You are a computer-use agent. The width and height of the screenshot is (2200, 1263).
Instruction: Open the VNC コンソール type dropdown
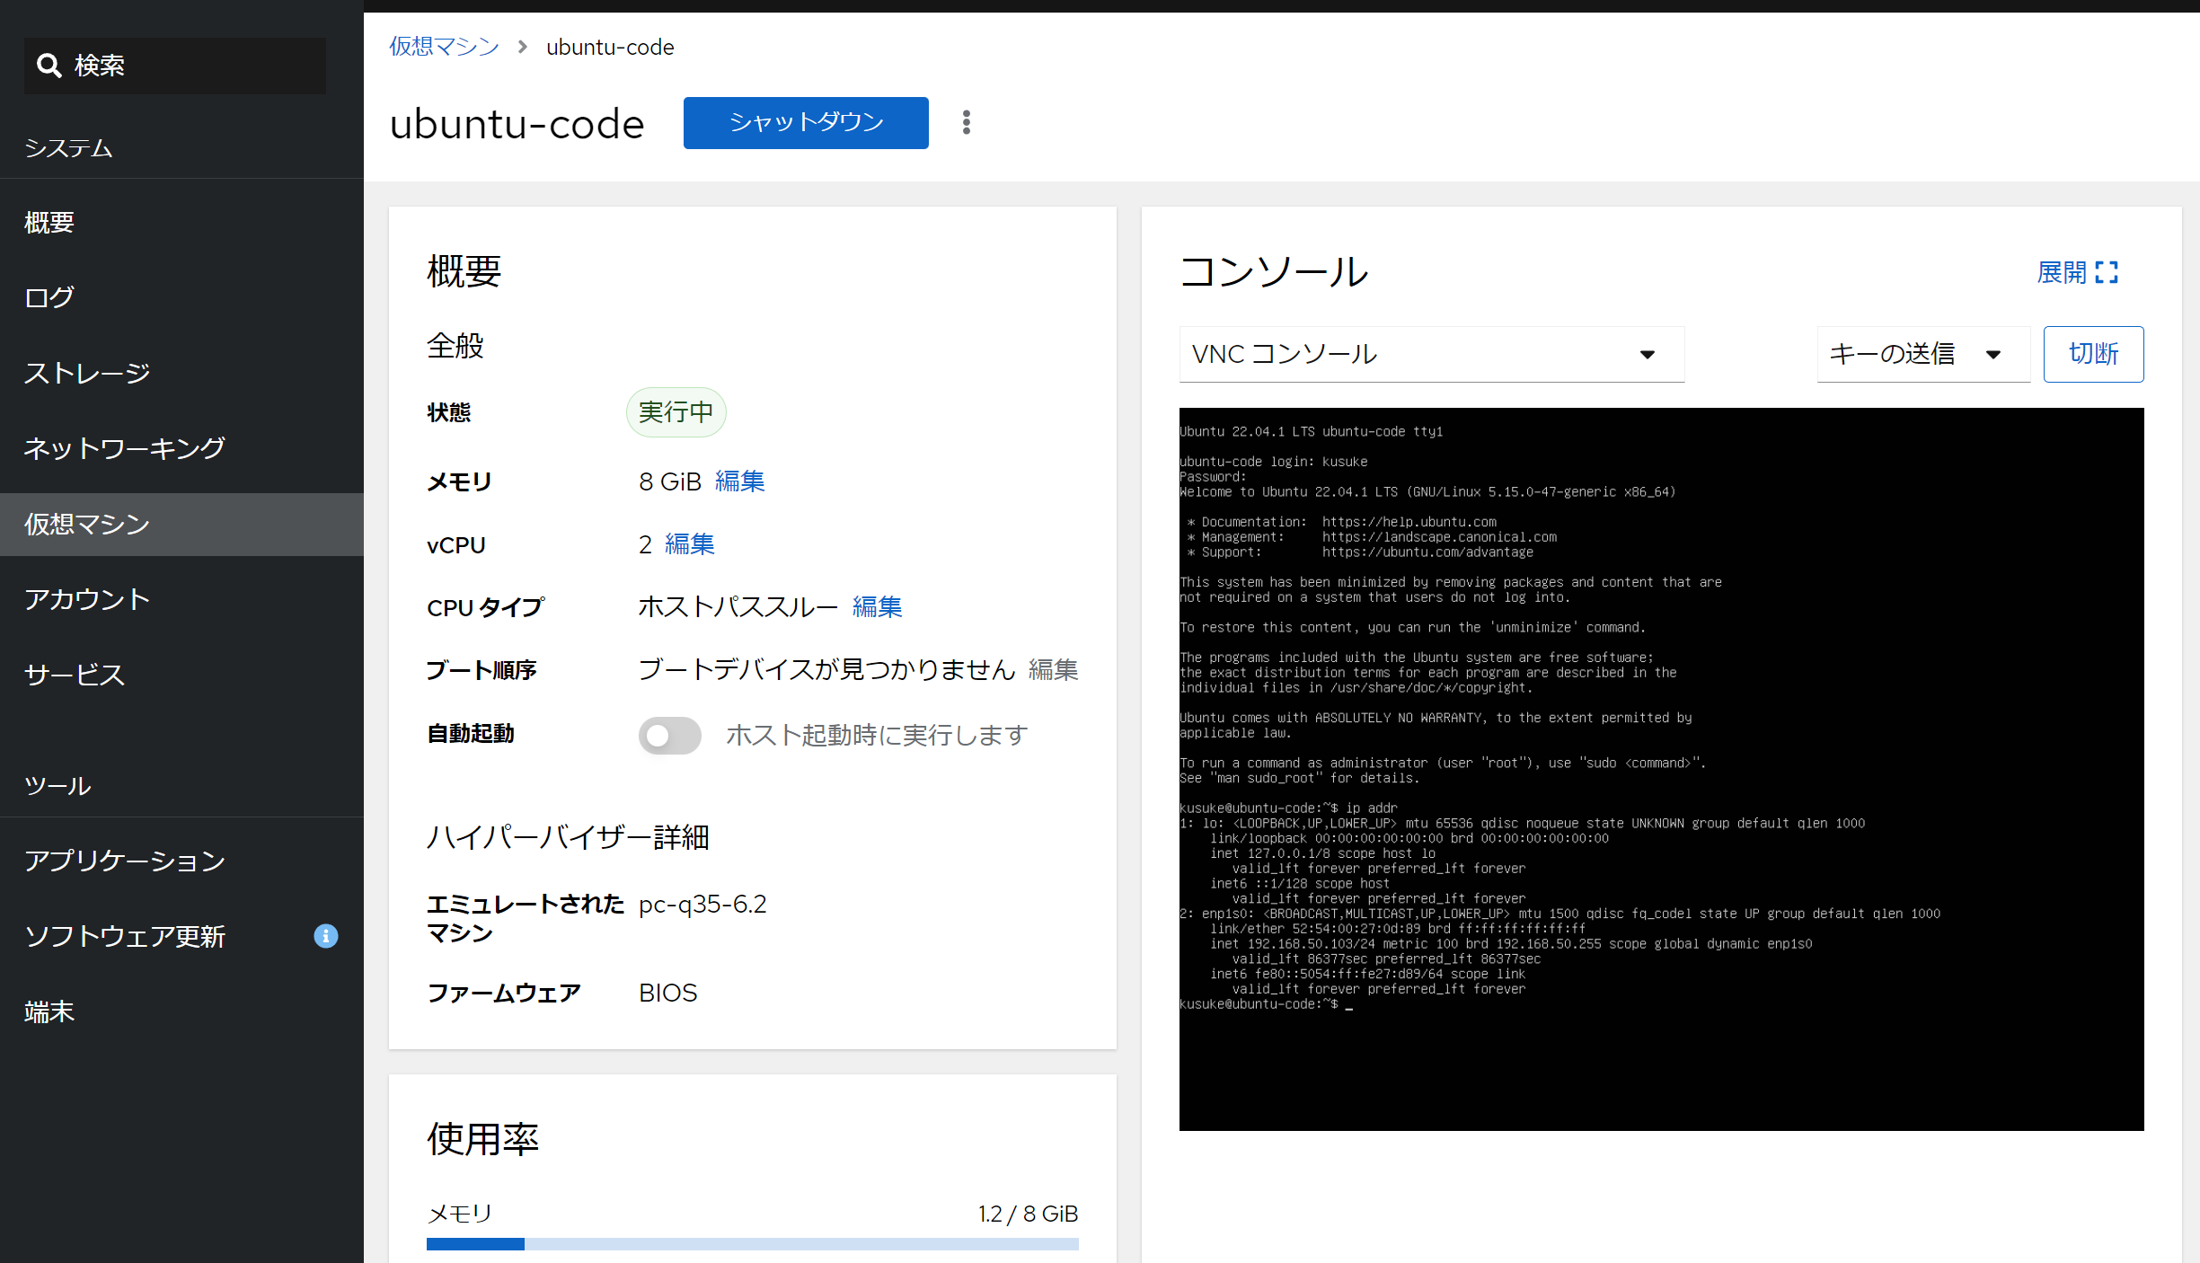tap(1430, 354)
